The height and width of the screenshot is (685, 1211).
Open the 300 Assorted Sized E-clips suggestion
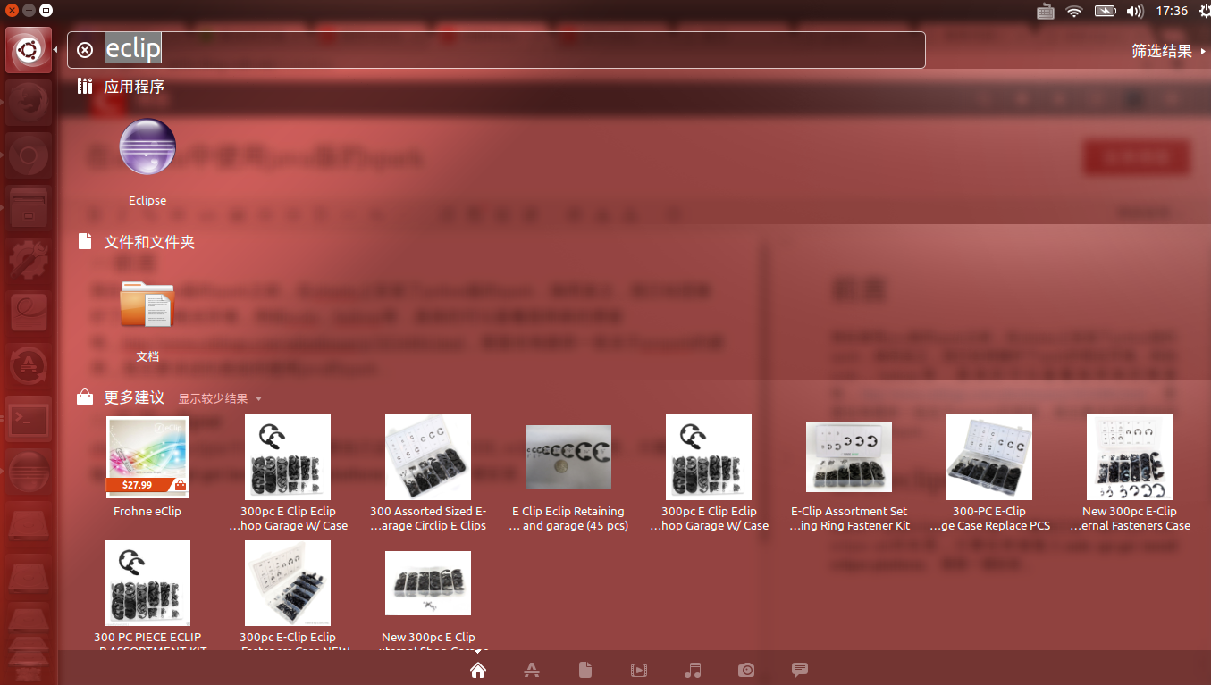(x=428, y=474)
